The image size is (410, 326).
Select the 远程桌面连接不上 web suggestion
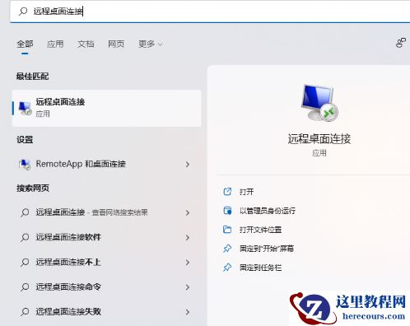click(107, 262)
